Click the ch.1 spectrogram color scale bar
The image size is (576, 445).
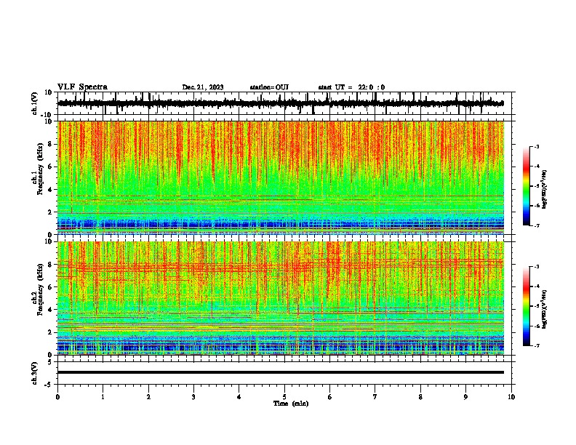click(x=526, y=186)
